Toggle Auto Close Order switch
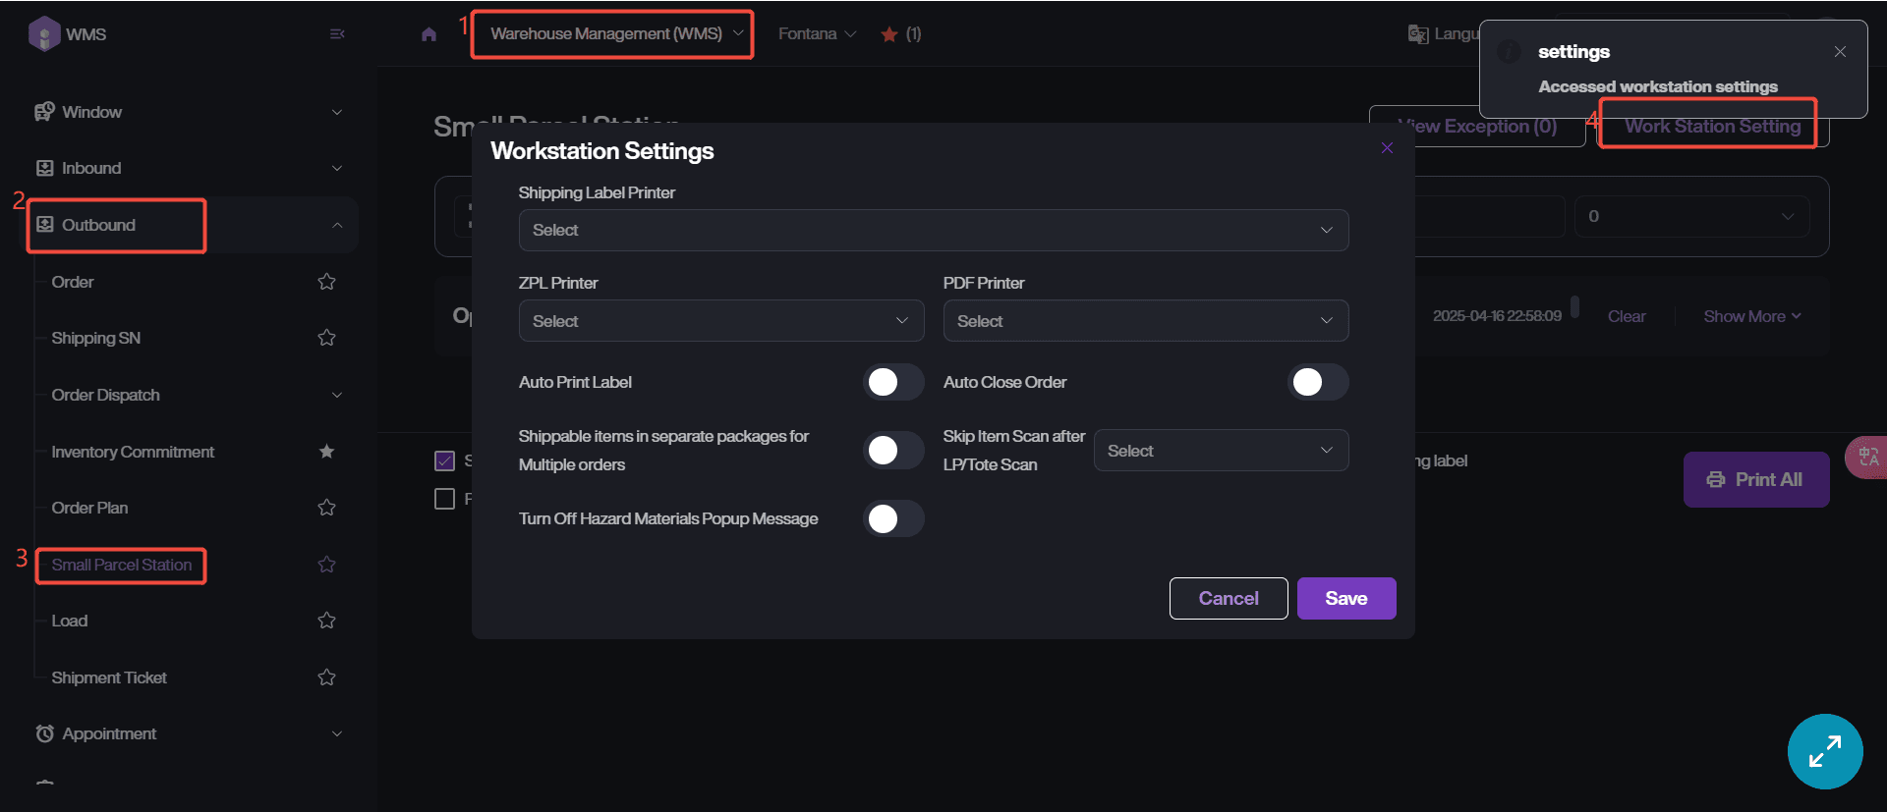Viewport: 1887px width, 812px height. pyautogui.click(x=1318, y=382)
